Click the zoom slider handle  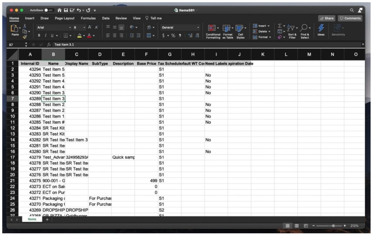click(x=333, y=226)
